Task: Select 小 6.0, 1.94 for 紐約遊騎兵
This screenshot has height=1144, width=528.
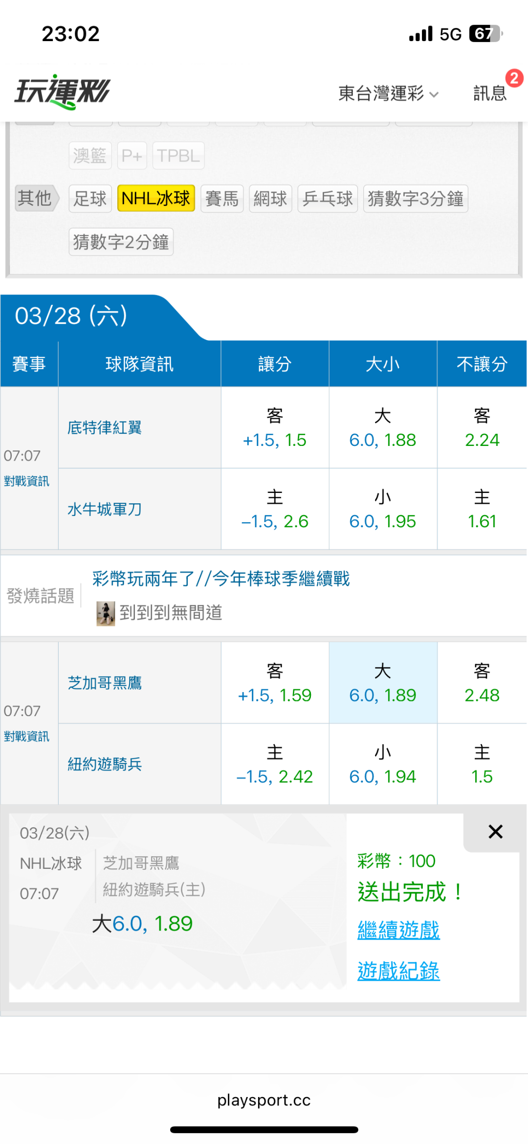Action: [383, 764]
